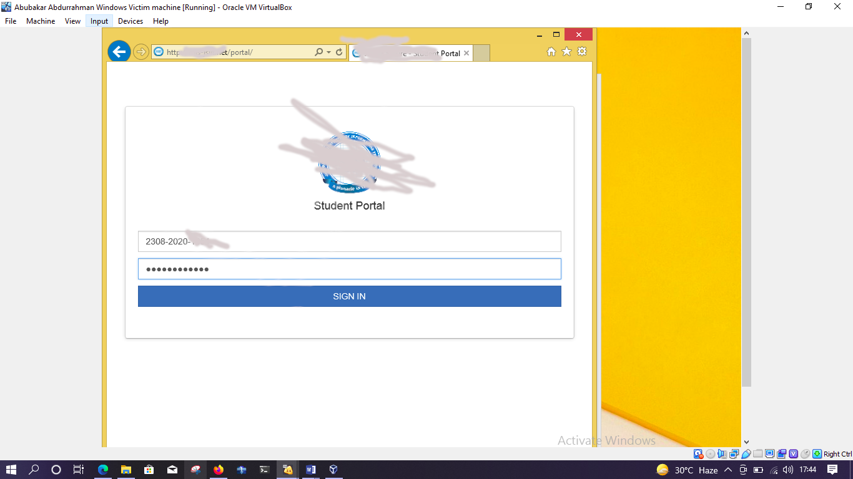Screen dimensions: 853x479
Task: Click the password input field
Action: click(349, 269)
